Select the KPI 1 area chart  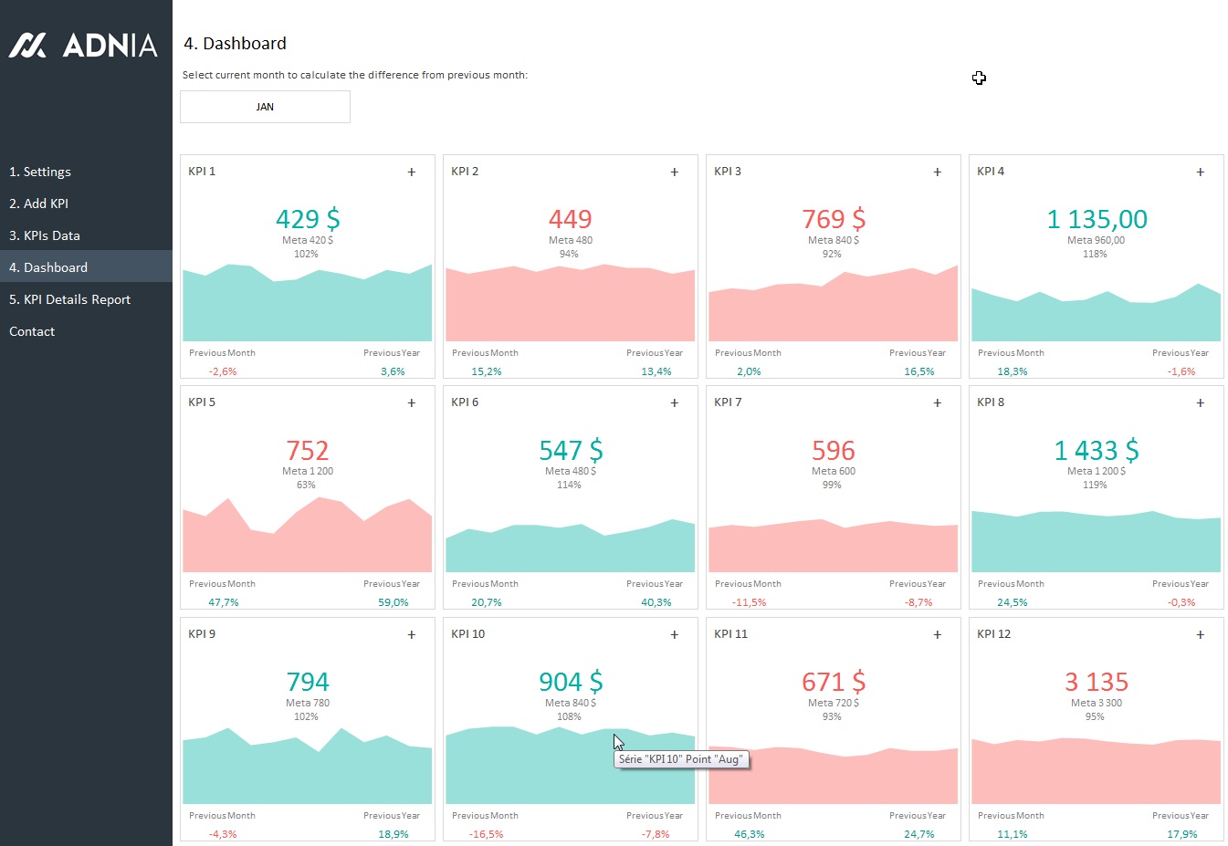click(307, 310)
